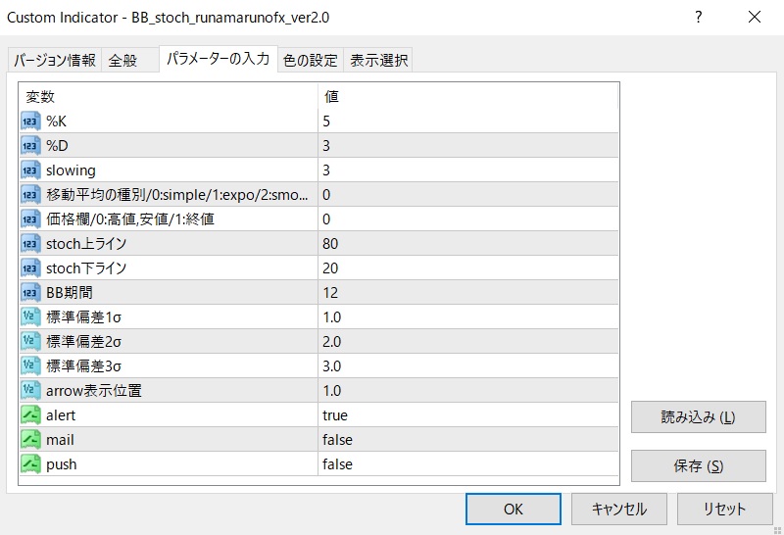Click the integer icon beside %D
Image resolution: width=784 pixels, height=535 pixels.
point(30,146)
